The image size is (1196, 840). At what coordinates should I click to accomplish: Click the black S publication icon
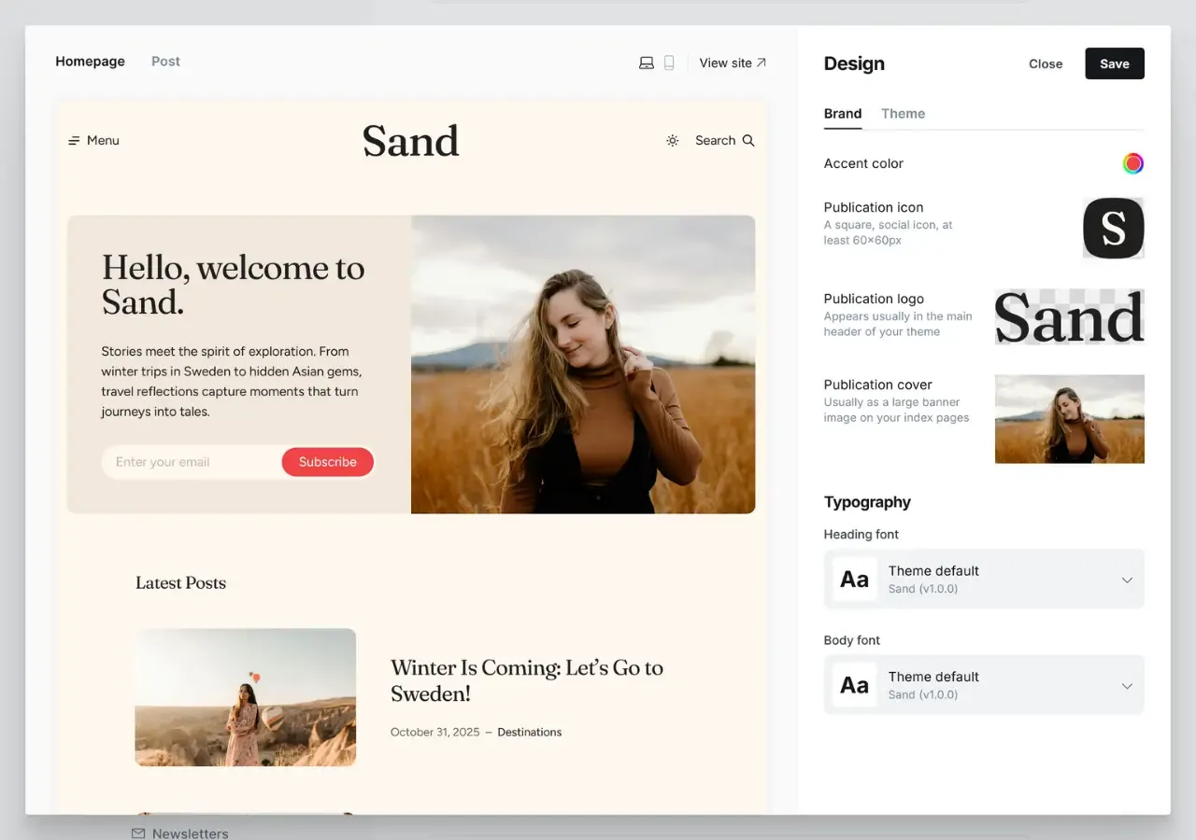click(1113, 228)
